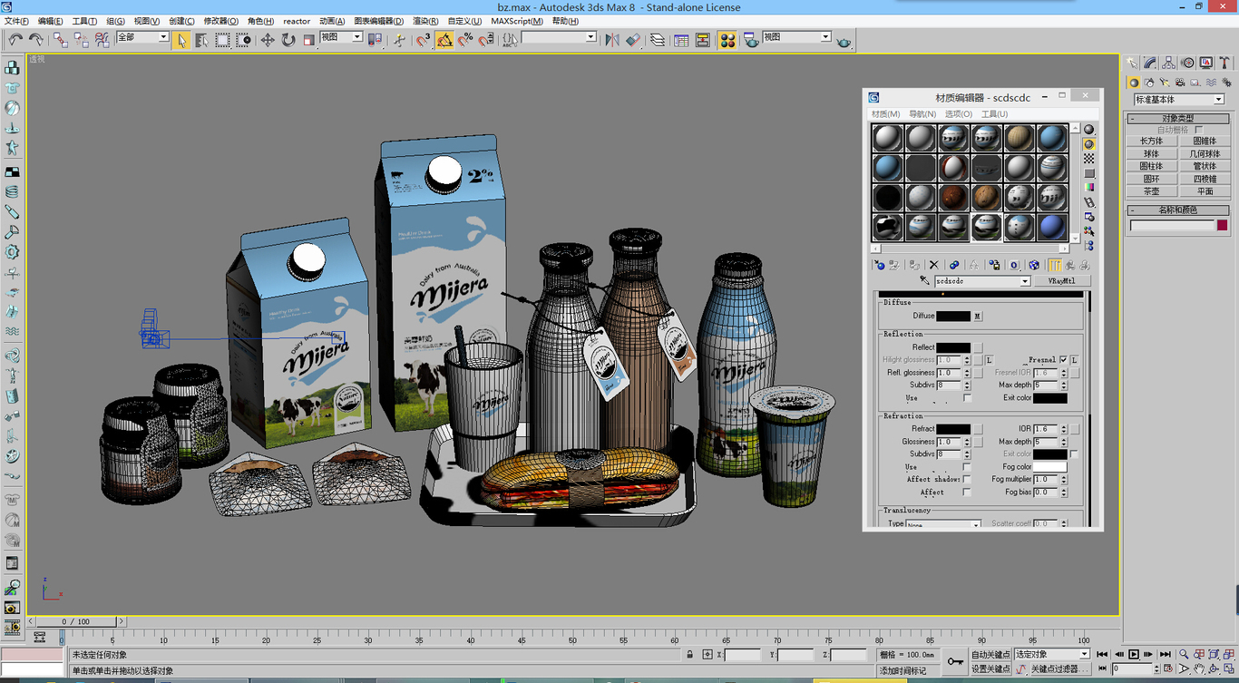Toggle the L lock button beside Fresnel
1239x683 pixels.
pyautogui.click(x=1075, y=360)
